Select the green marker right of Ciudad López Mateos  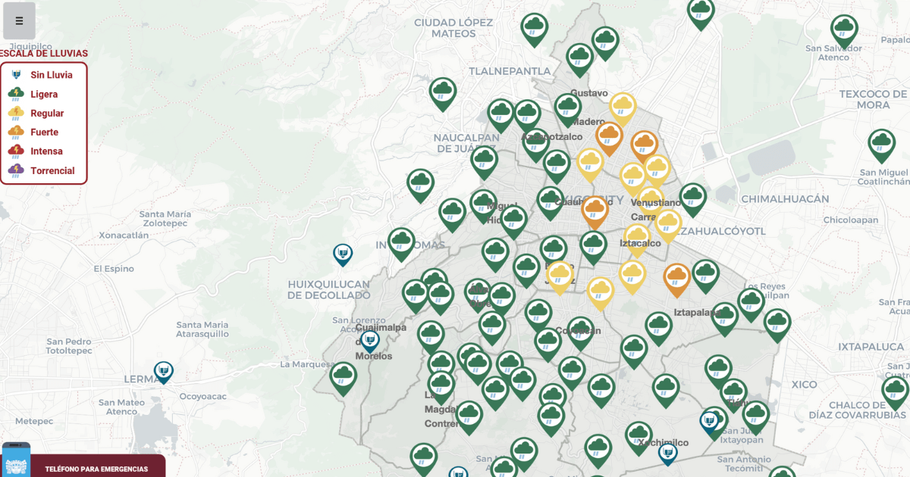click(535, 28)
